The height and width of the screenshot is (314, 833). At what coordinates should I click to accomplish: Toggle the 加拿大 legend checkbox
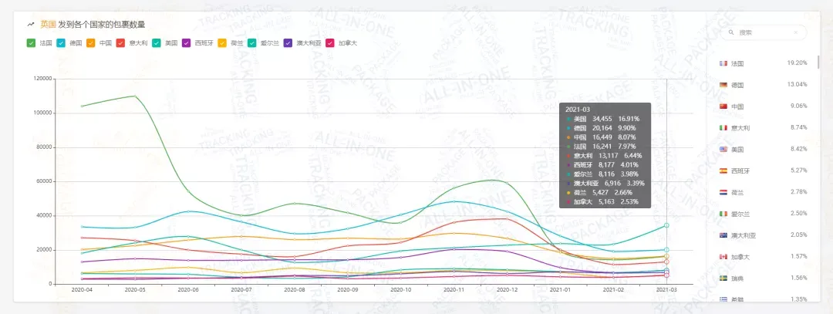point(329,43)
